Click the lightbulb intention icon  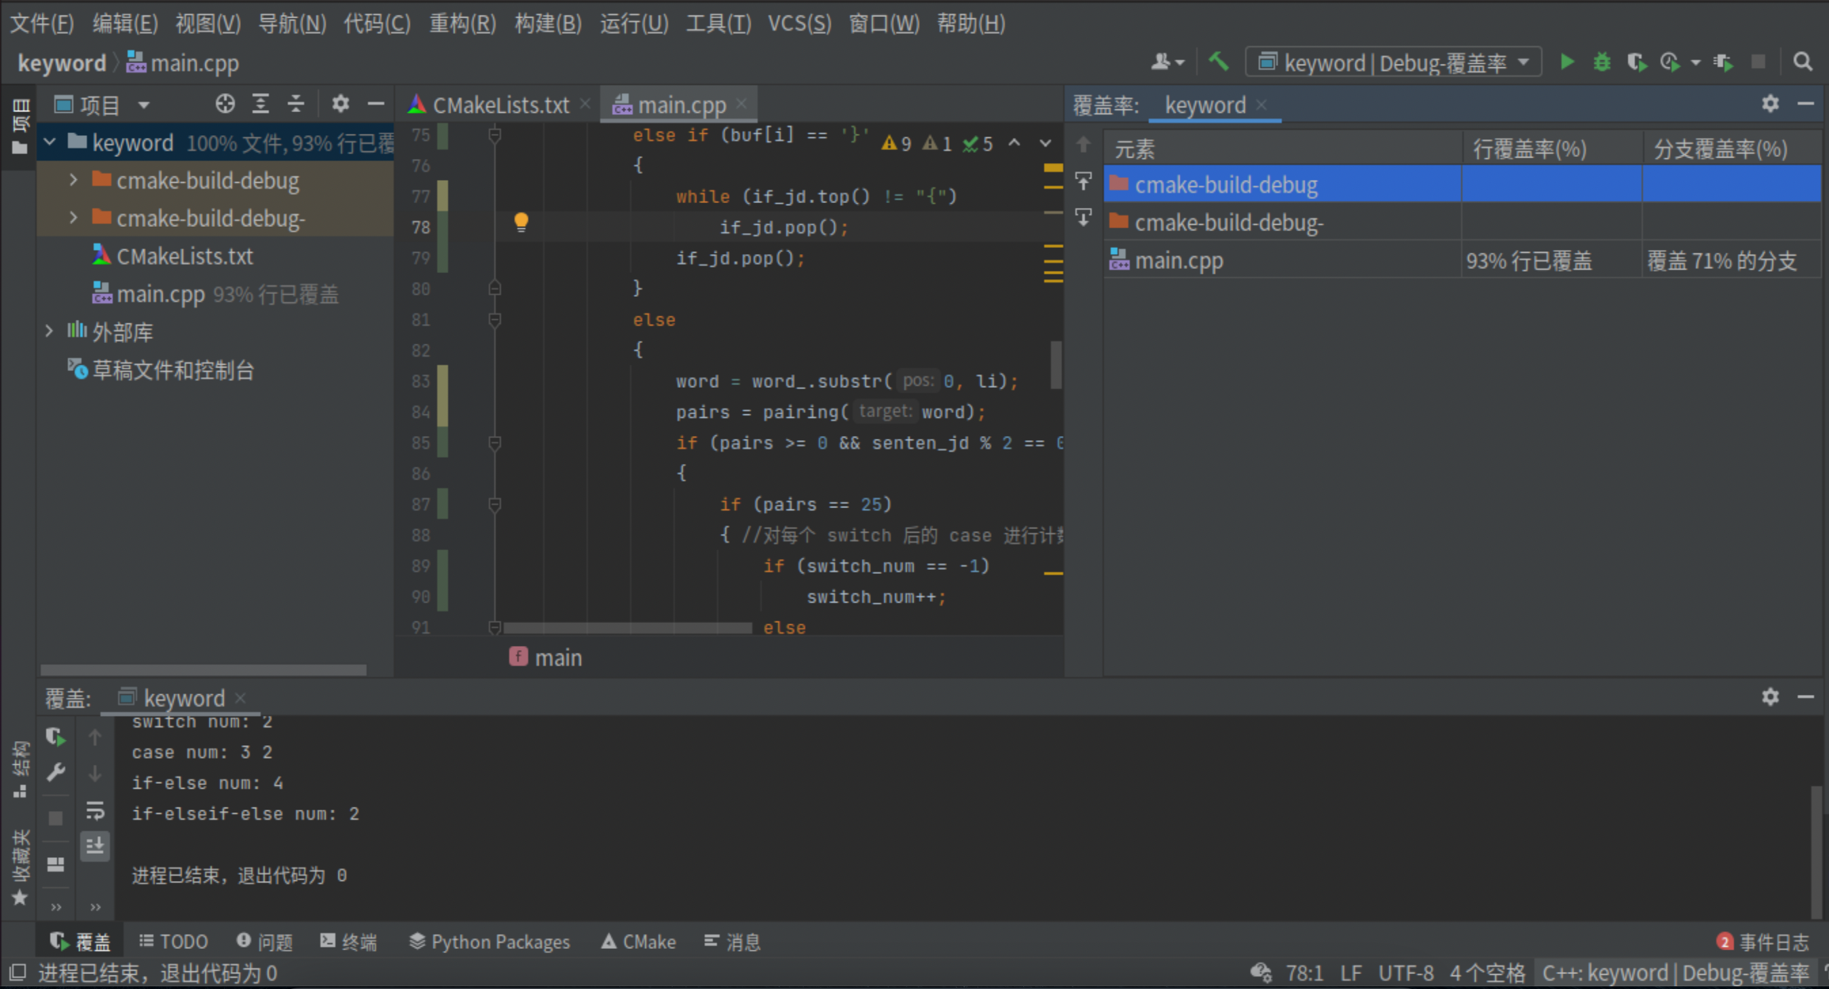(x=521, y=222)
